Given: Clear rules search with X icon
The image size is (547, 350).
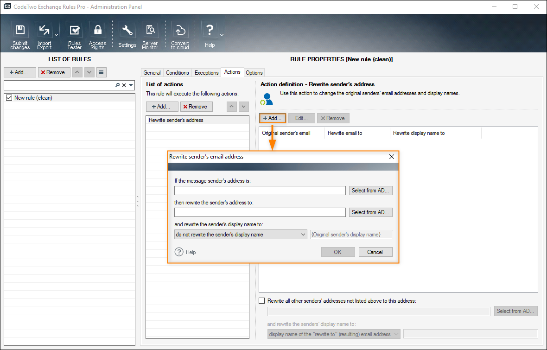Looking at the screenshot, I should click(124, 85).
